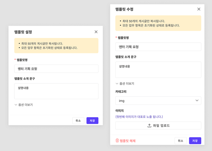
Task: Close the 템플릿 수정 dialog with X
Action: click(x=199, y=9)
